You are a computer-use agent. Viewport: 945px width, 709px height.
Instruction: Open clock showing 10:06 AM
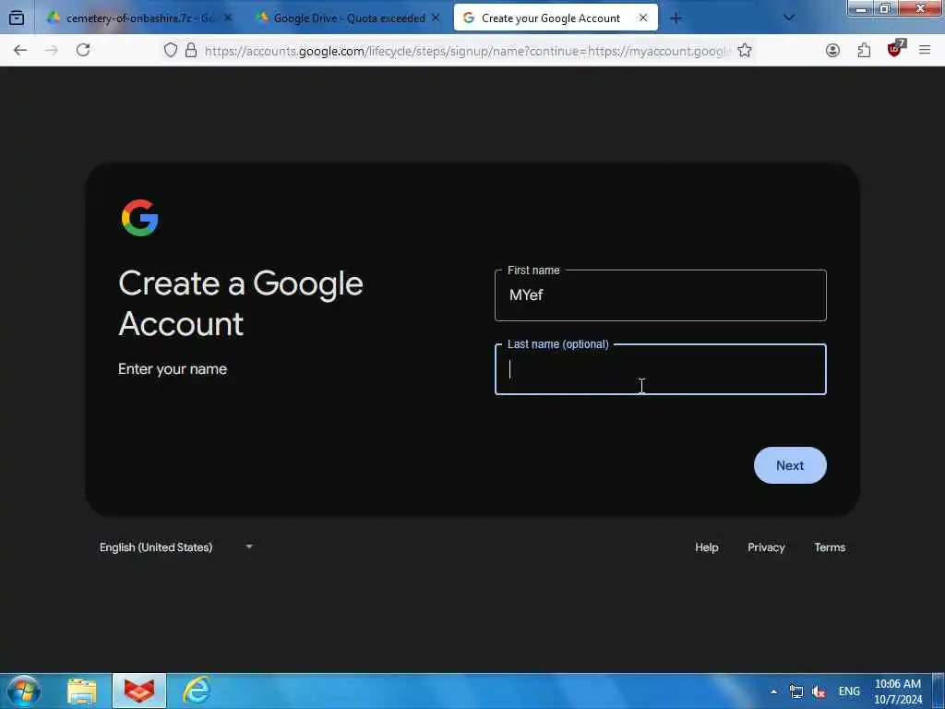(898, 691)
